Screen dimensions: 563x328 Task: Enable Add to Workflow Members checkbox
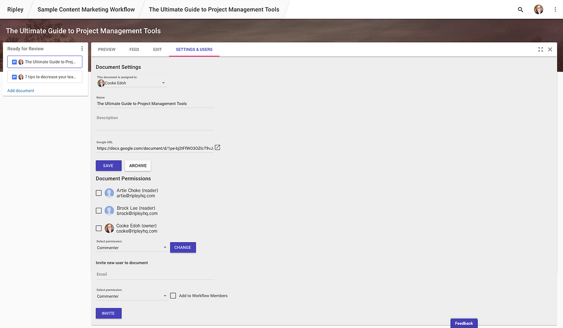(x=173, y=296)
